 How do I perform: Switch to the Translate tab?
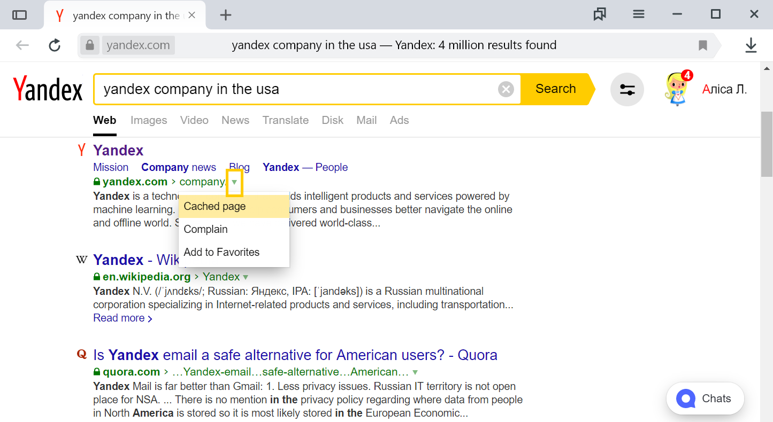point(286,120)
